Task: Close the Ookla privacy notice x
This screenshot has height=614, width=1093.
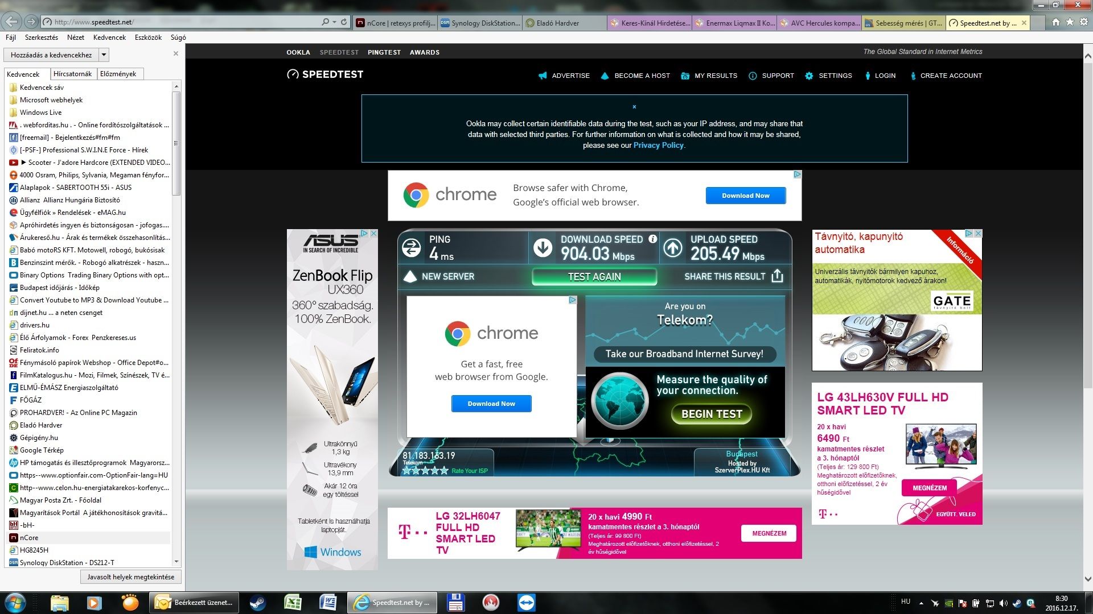Action: click(634, 107)
